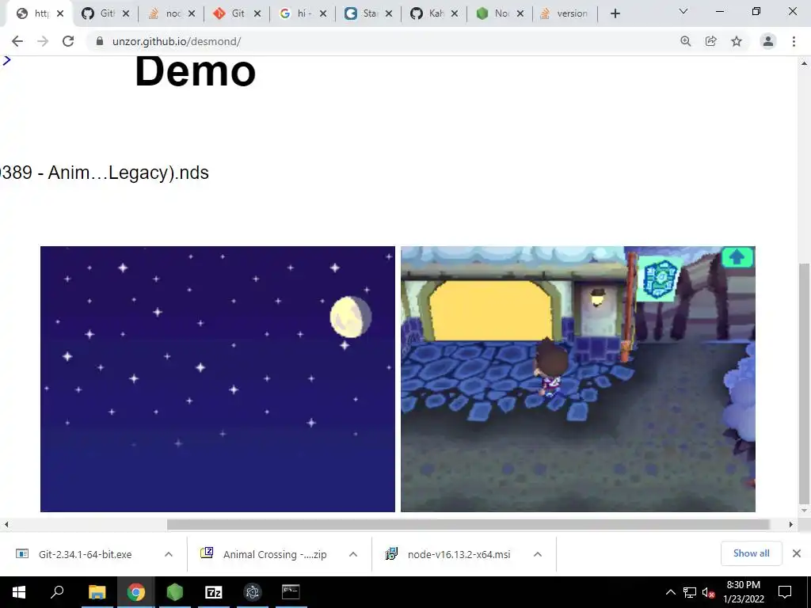Close the downloads bar

pos(797,553)
